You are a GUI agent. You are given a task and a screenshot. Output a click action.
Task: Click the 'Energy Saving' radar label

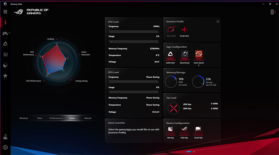pyautogui.click(x=82, y=81)
